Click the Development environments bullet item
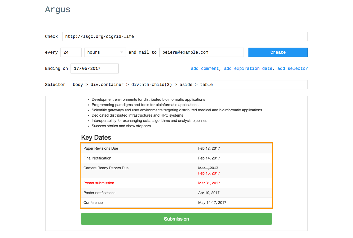353x238 pixels. point(148,99)
